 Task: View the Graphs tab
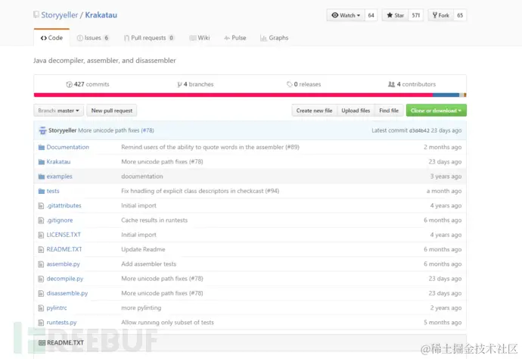275,38
